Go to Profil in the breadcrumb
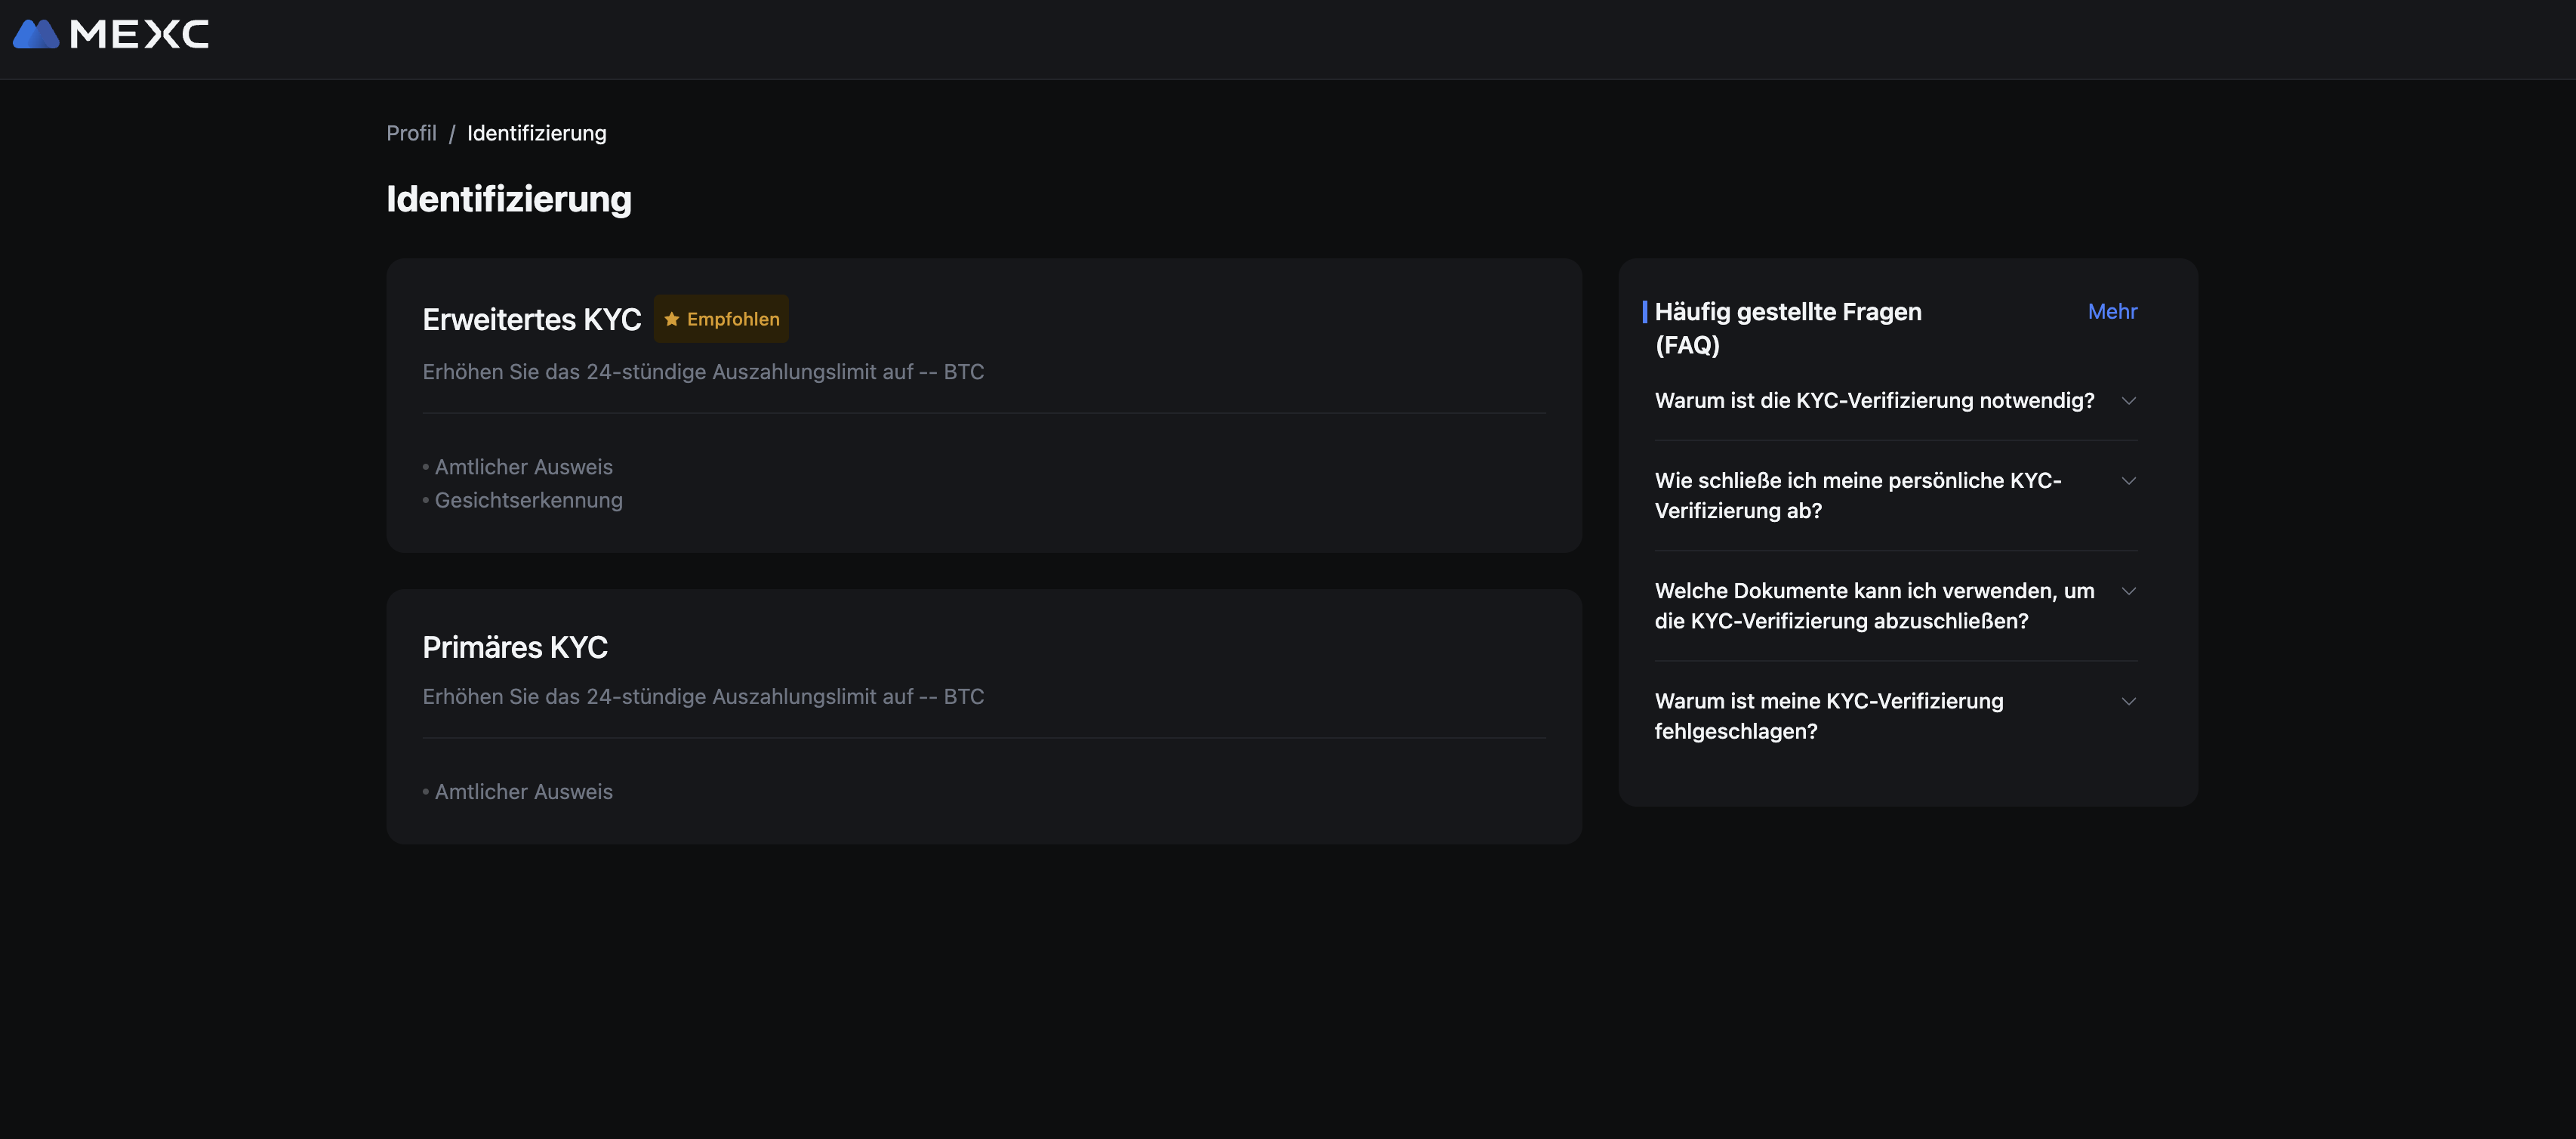 (x=411, y=133)
